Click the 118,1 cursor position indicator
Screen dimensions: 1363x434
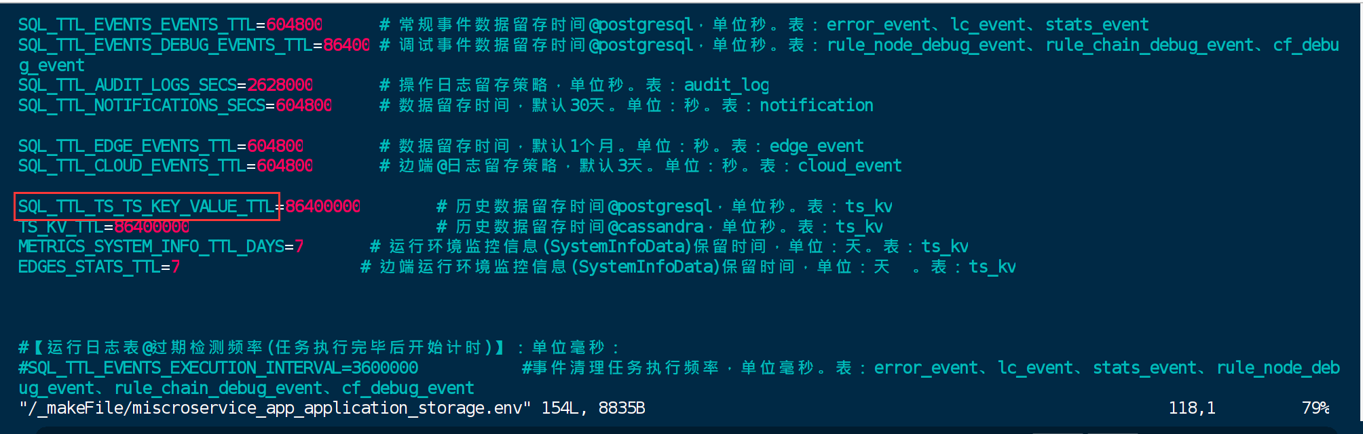click(1192, 408)
